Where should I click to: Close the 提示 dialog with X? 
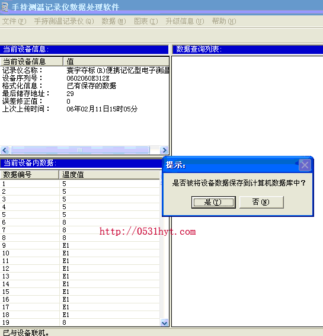pyautogui.click(x=305, y=165)
